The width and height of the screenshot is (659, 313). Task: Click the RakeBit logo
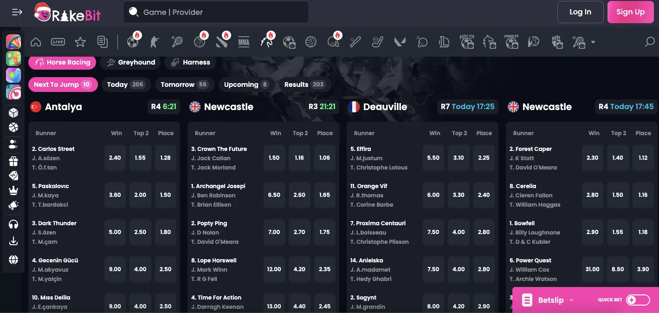point(67,13)
